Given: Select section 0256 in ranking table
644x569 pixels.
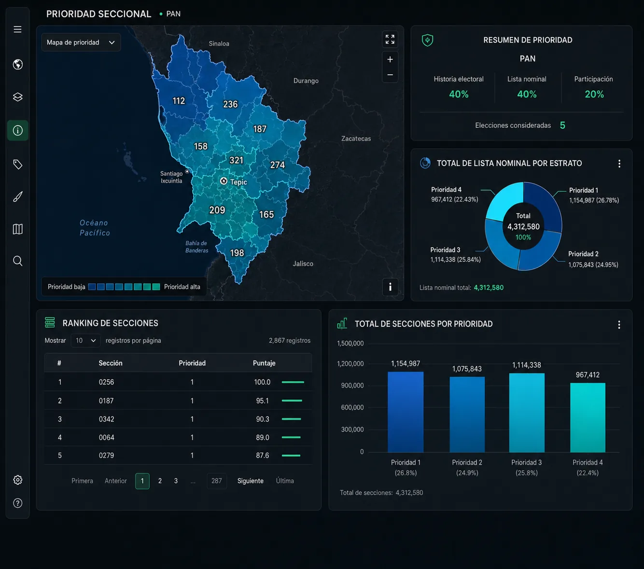Looking at the screenshot, I should click(178, 382).
